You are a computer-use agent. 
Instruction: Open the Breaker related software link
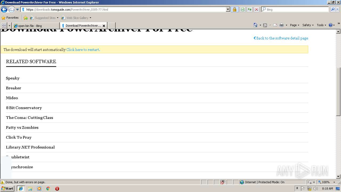(x=14, y=88)
